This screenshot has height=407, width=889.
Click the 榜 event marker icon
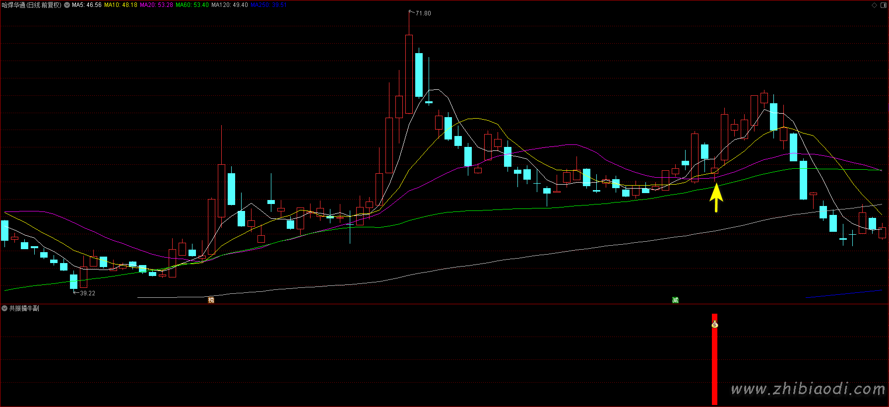[x=211, y=300]
